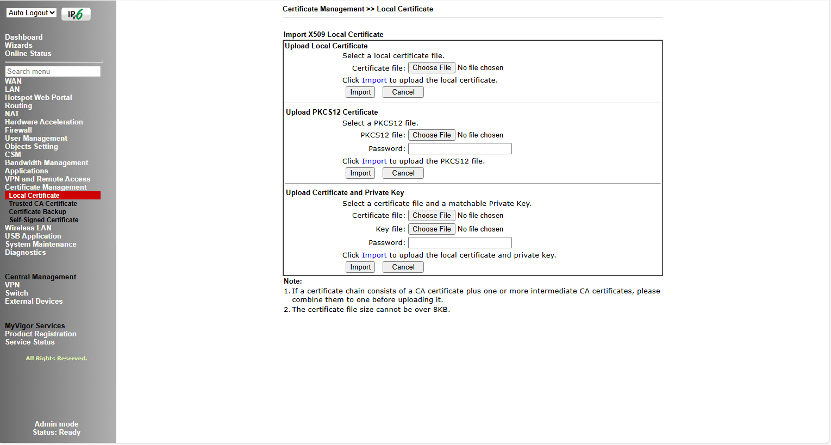This screenshot has width=831, height=445.
Task: Open External Devices menu
Action: coord(34,301)
